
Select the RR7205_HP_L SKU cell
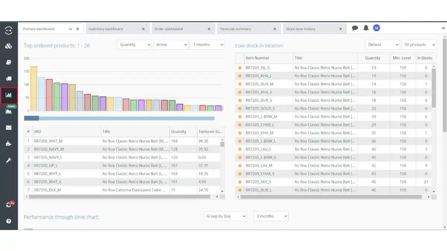[66, 165]
